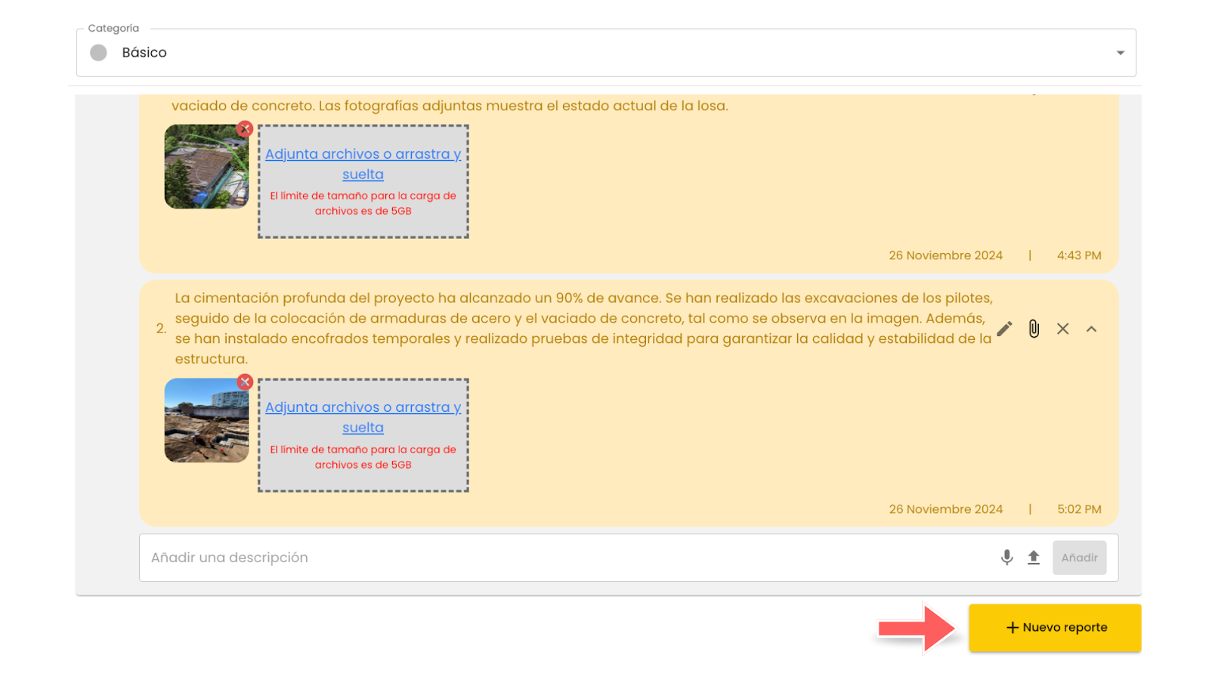Click the upper 'Adjunta archivos o arrastra y suelta' link

click(x=363, y=164)
